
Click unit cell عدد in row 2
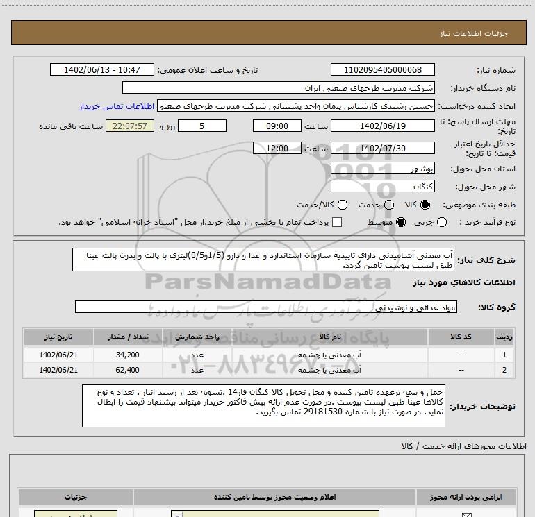(x=197, y=370)
